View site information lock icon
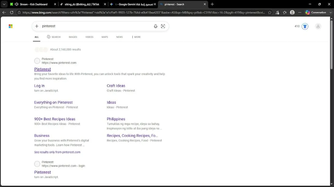Viewport: 334px width, 187px height. pyautogui.click(x=19, y=12)
